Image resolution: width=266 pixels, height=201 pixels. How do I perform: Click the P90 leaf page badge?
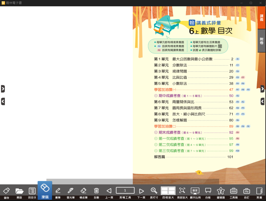tap(243, 126)
